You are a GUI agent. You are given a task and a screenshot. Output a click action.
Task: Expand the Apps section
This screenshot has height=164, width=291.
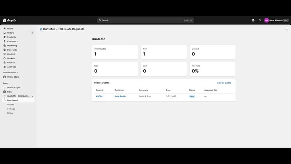point(6,83)
